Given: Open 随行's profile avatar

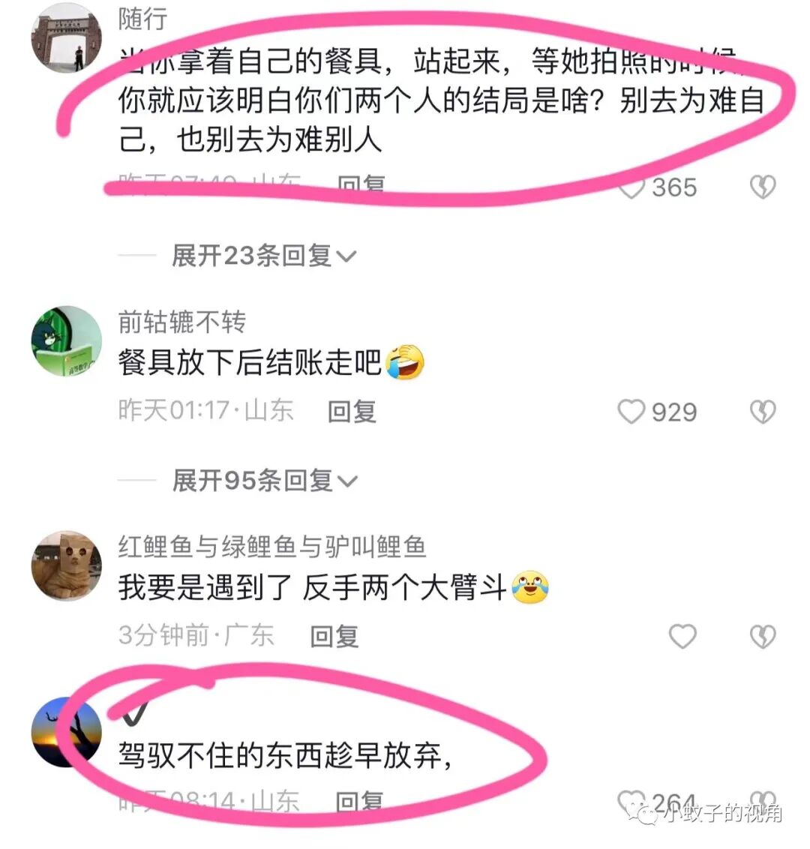Looking at the screenshot, I should [x=67, y=37].
